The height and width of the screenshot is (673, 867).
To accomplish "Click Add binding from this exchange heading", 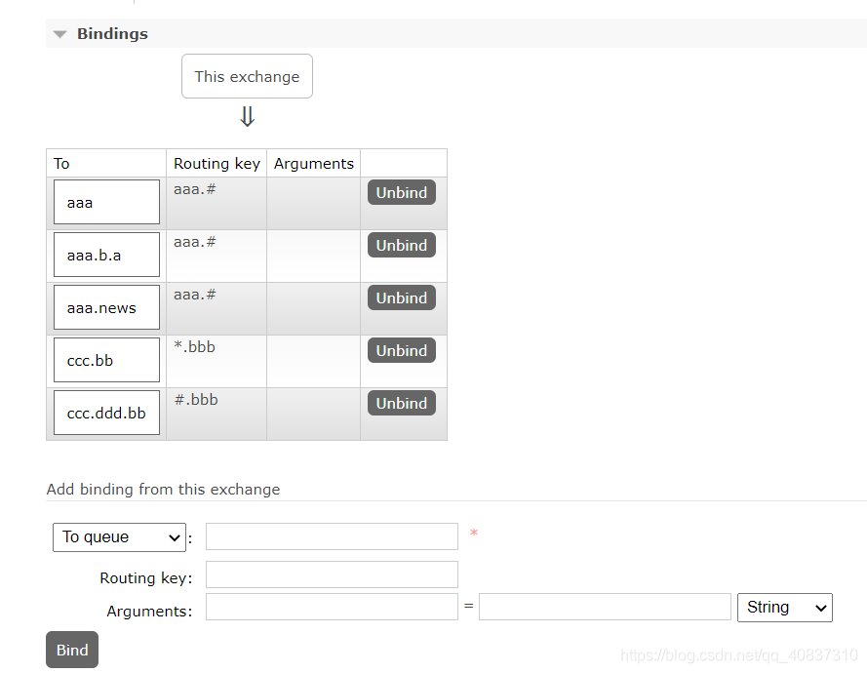I will point(163,490).
